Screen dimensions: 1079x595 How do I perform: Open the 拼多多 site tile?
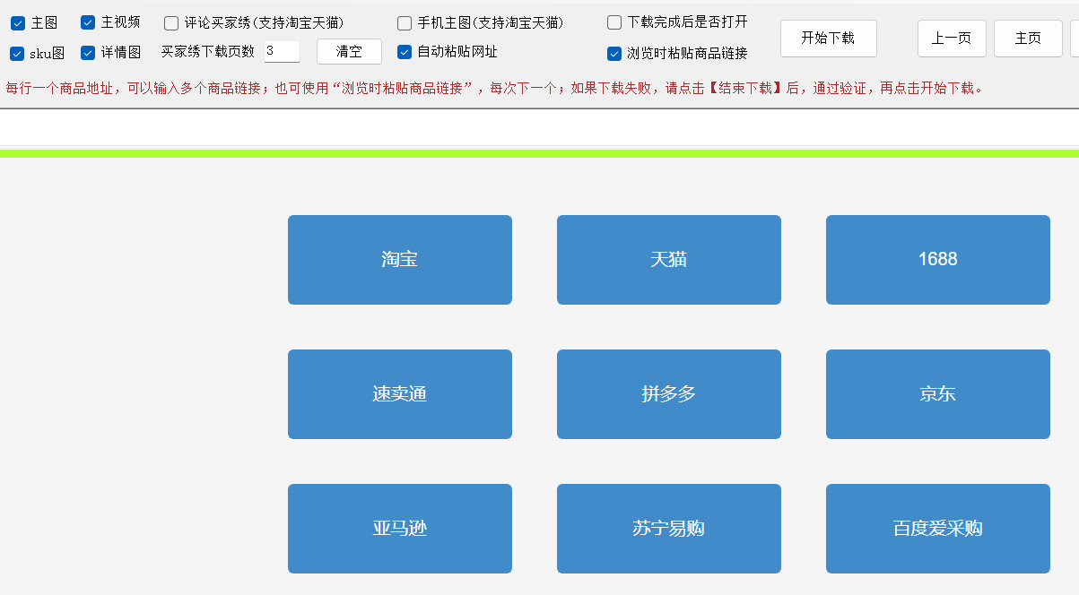coord(669,394)
